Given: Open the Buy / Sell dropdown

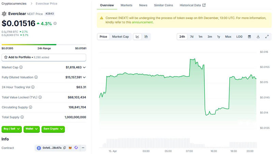Looking at the screenshot, I should (x=12, y=129).
